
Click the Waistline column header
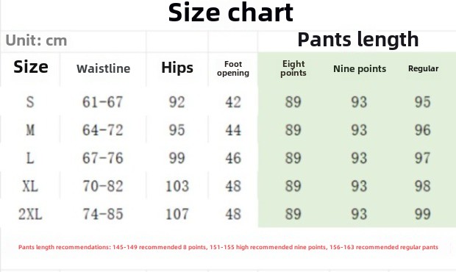103,69
